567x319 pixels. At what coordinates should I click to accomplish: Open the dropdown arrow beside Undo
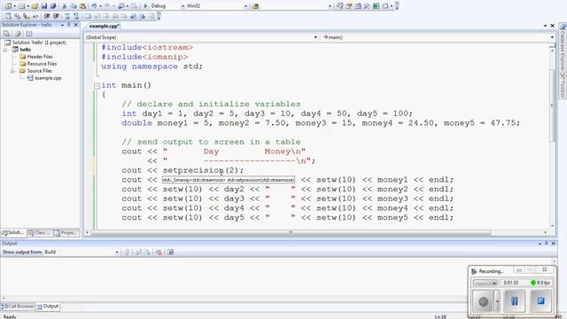point(100,6)
